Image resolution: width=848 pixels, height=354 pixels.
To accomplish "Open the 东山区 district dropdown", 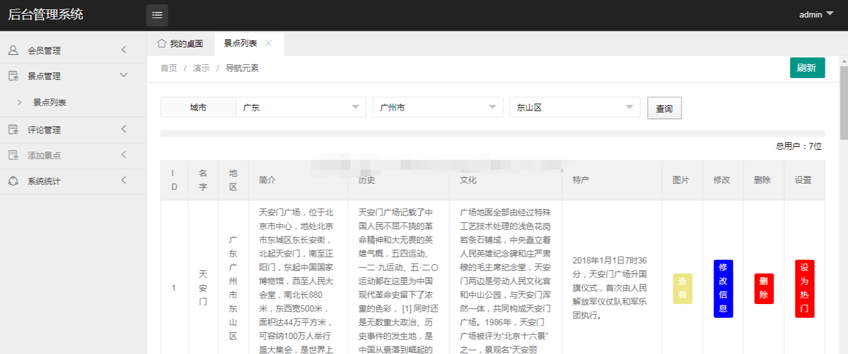I will click(575, 107).
